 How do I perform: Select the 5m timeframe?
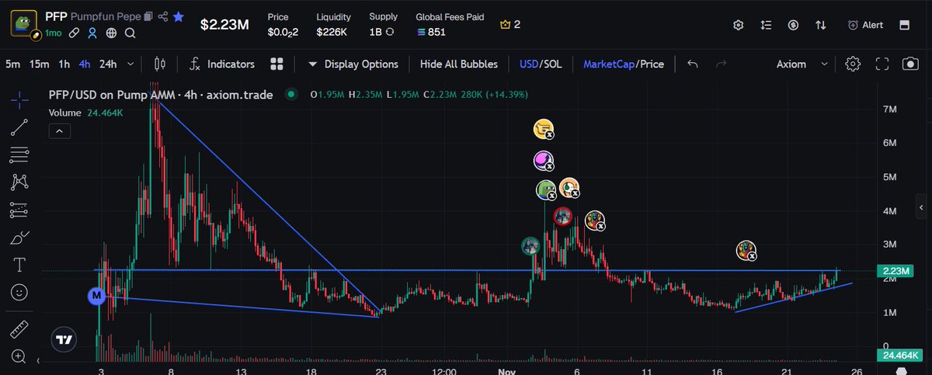(x=13, y=64)
